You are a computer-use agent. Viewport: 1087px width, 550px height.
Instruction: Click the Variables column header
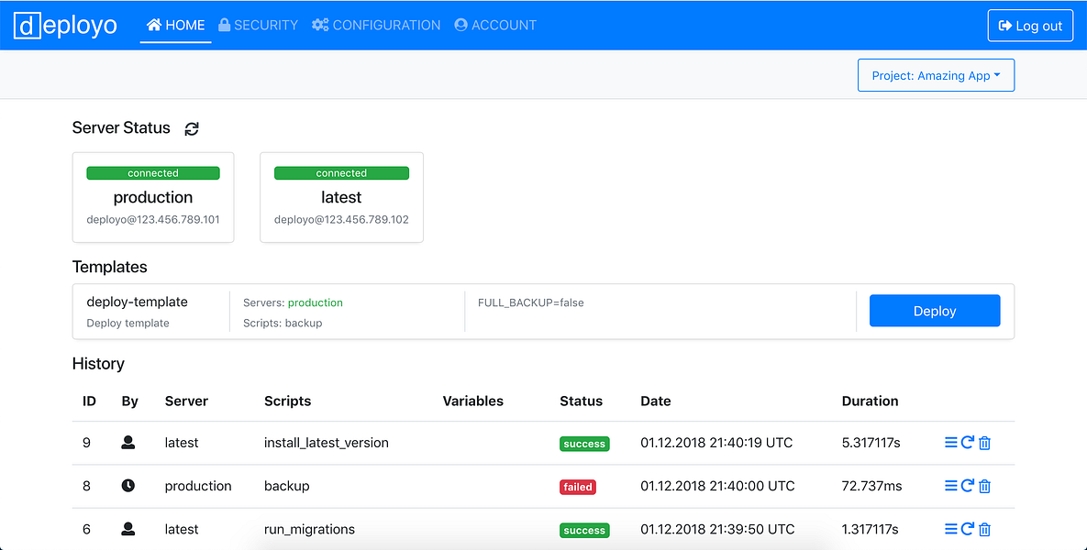coord(473,401)
